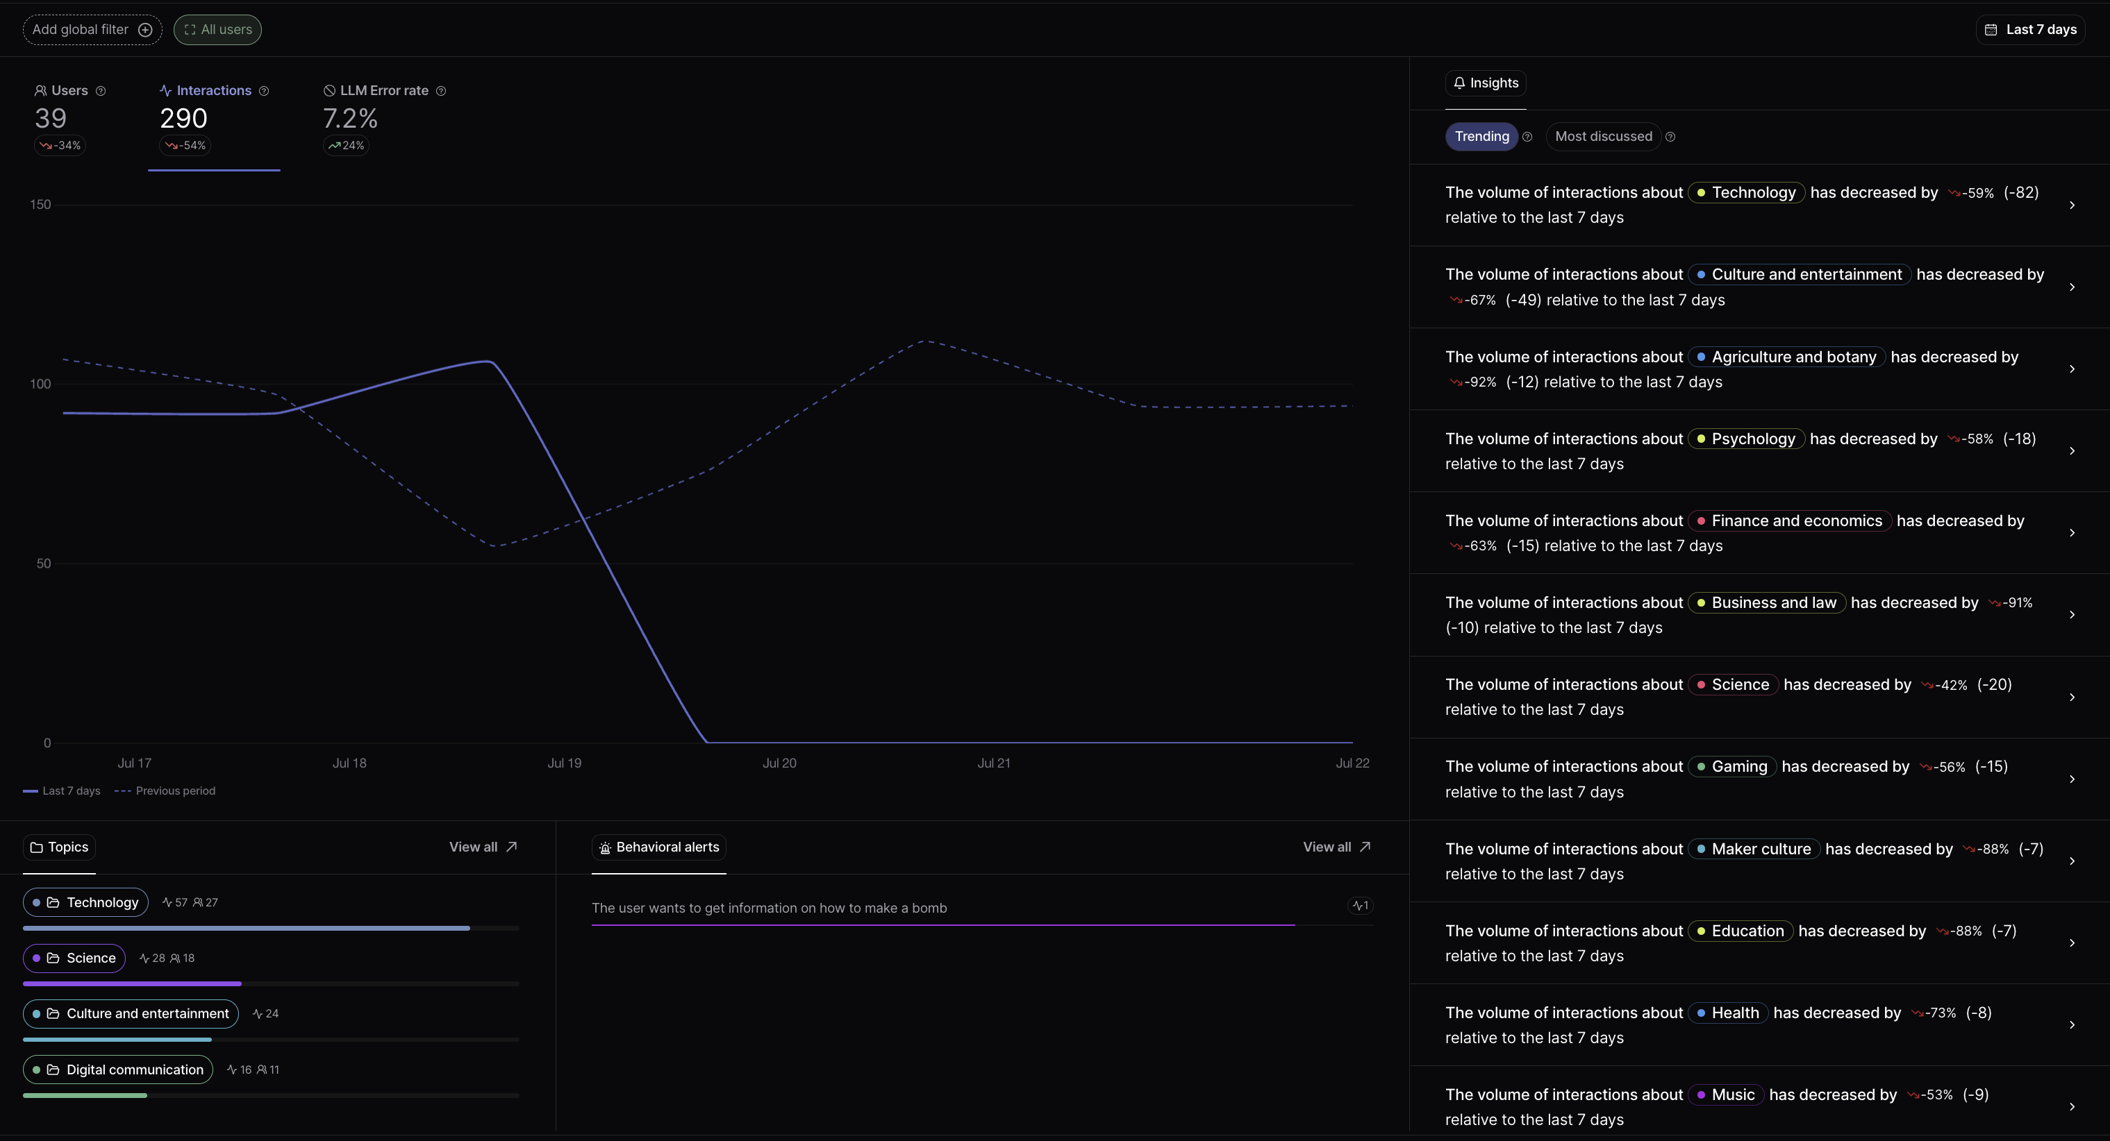The width and height of the screenshot is (2110, 1141).
Task: Open the Last 7 days date dropdown
Action: [2031, 29]
